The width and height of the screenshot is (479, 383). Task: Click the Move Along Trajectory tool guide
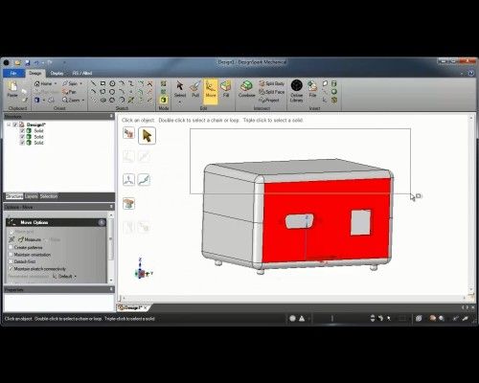click(x=144, y=180)
